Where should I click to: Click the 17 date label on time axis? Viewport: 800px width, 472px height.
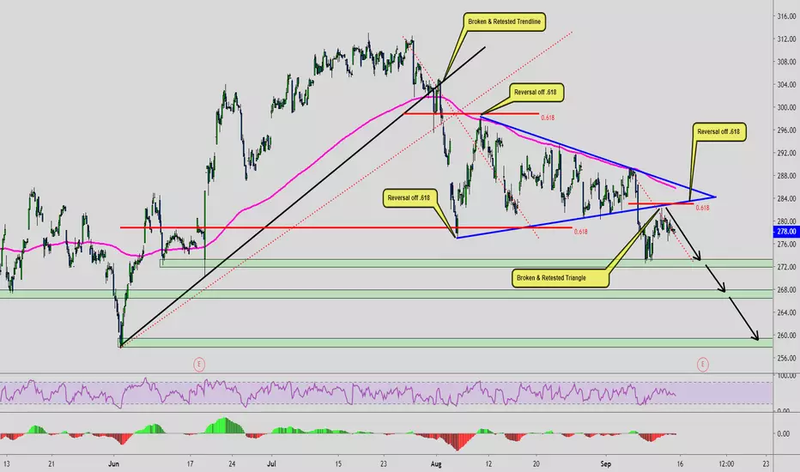[x=190, y=463]
